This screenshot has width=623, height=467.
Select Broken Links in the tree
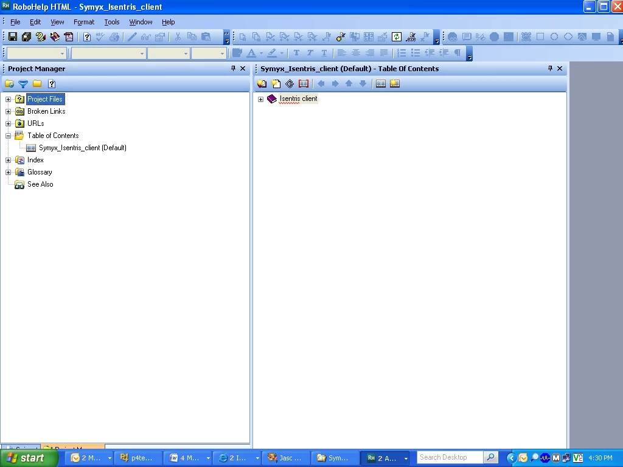(46, 111)
